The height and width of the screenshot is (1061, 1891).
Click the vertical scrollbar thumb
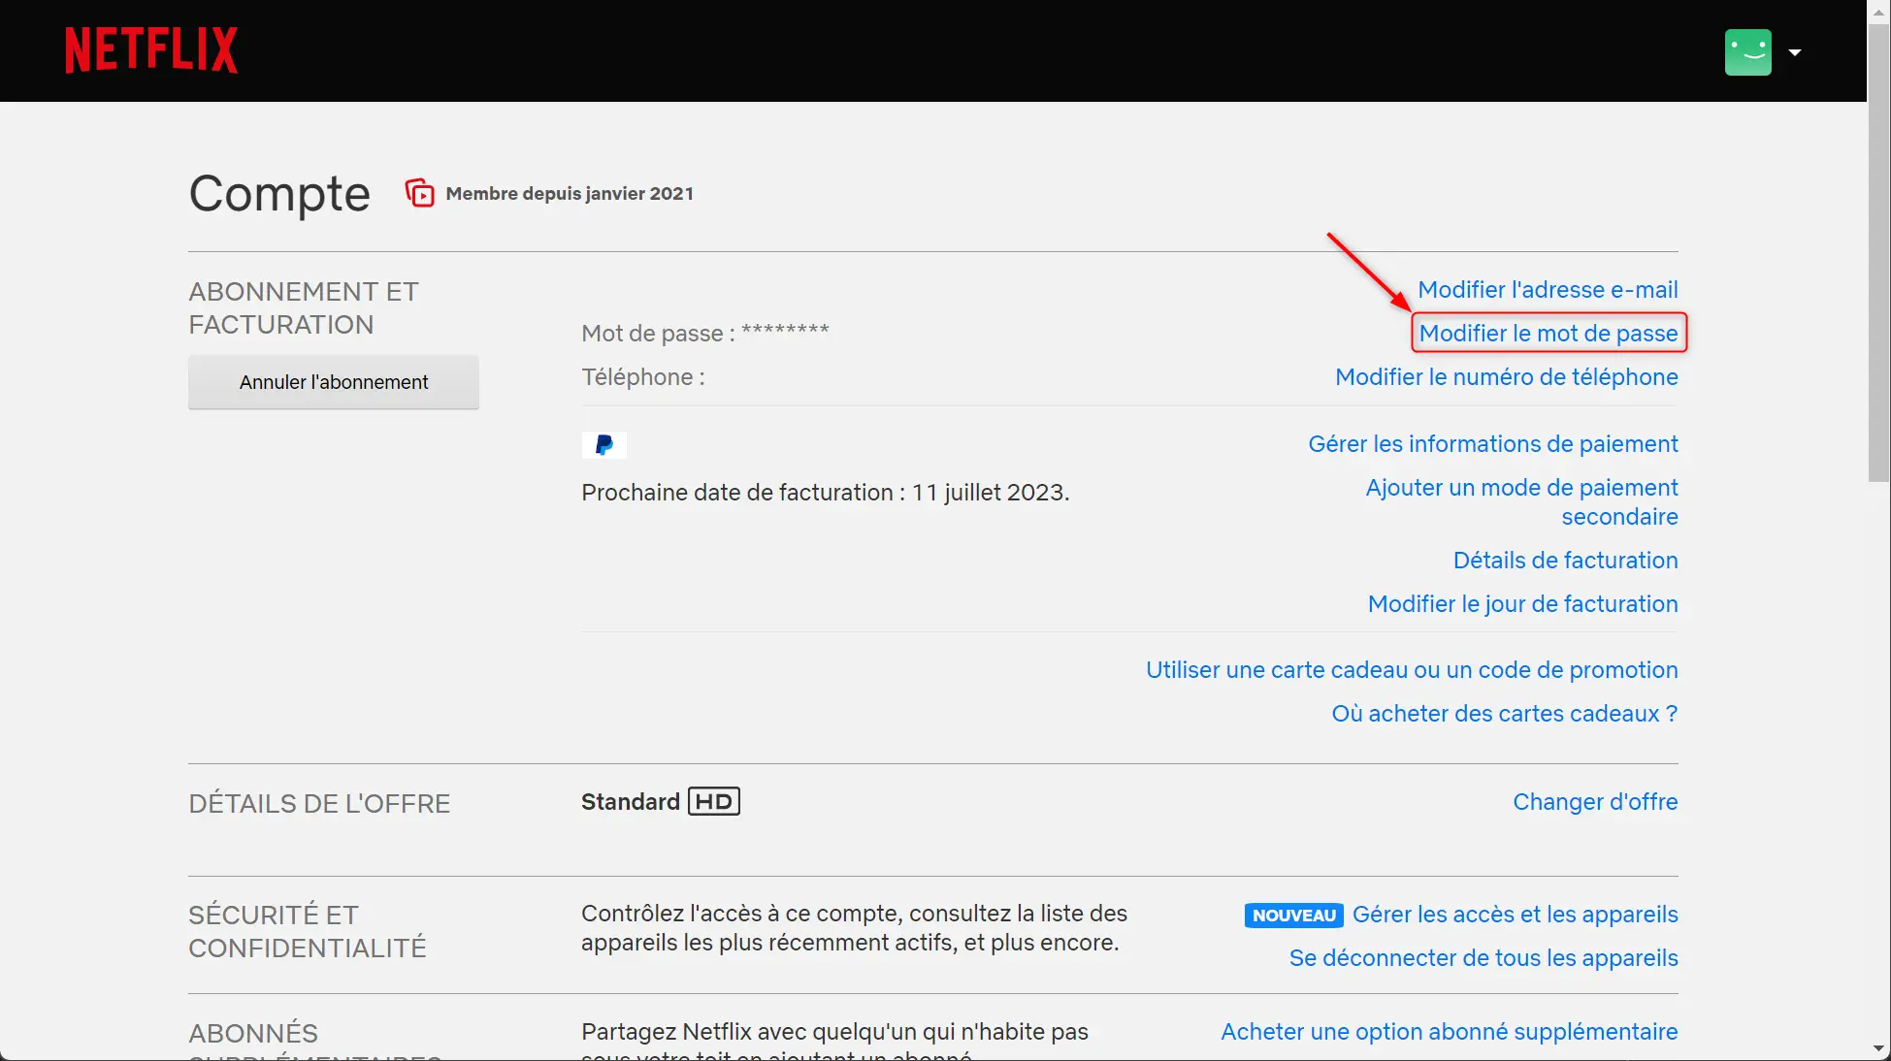1878,252
